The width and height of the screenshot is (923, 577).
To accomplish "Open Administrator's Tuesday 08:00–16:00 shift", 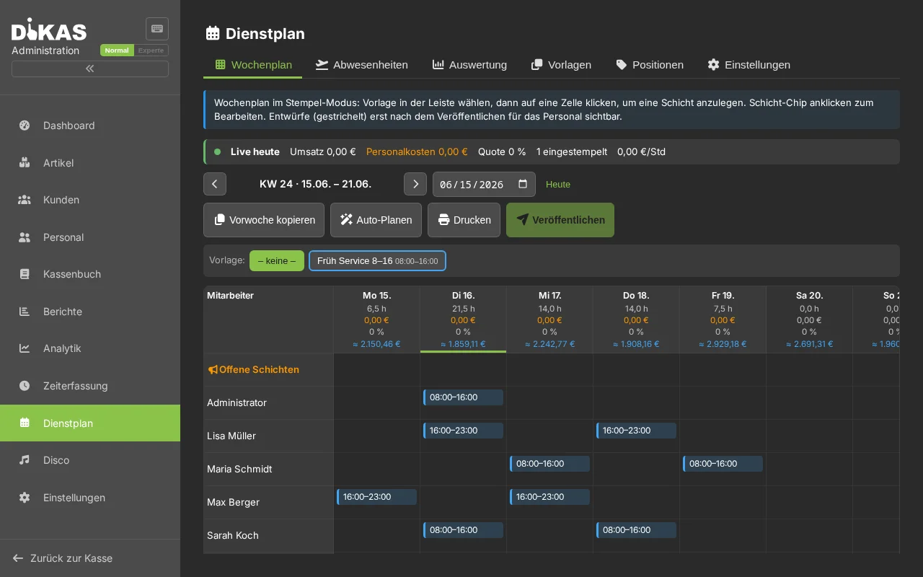I will 463,397.
